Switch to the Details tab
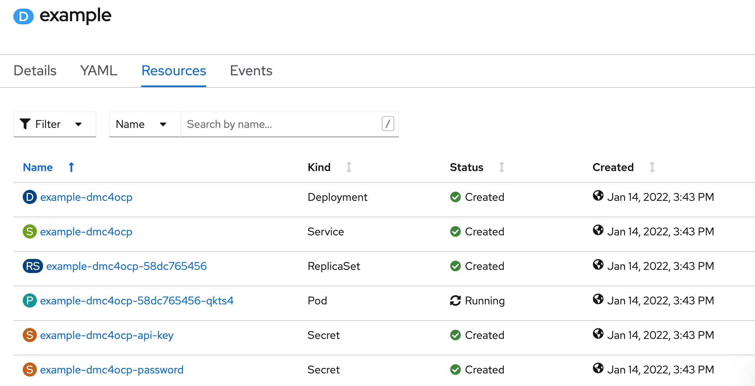 coord(34,71)
